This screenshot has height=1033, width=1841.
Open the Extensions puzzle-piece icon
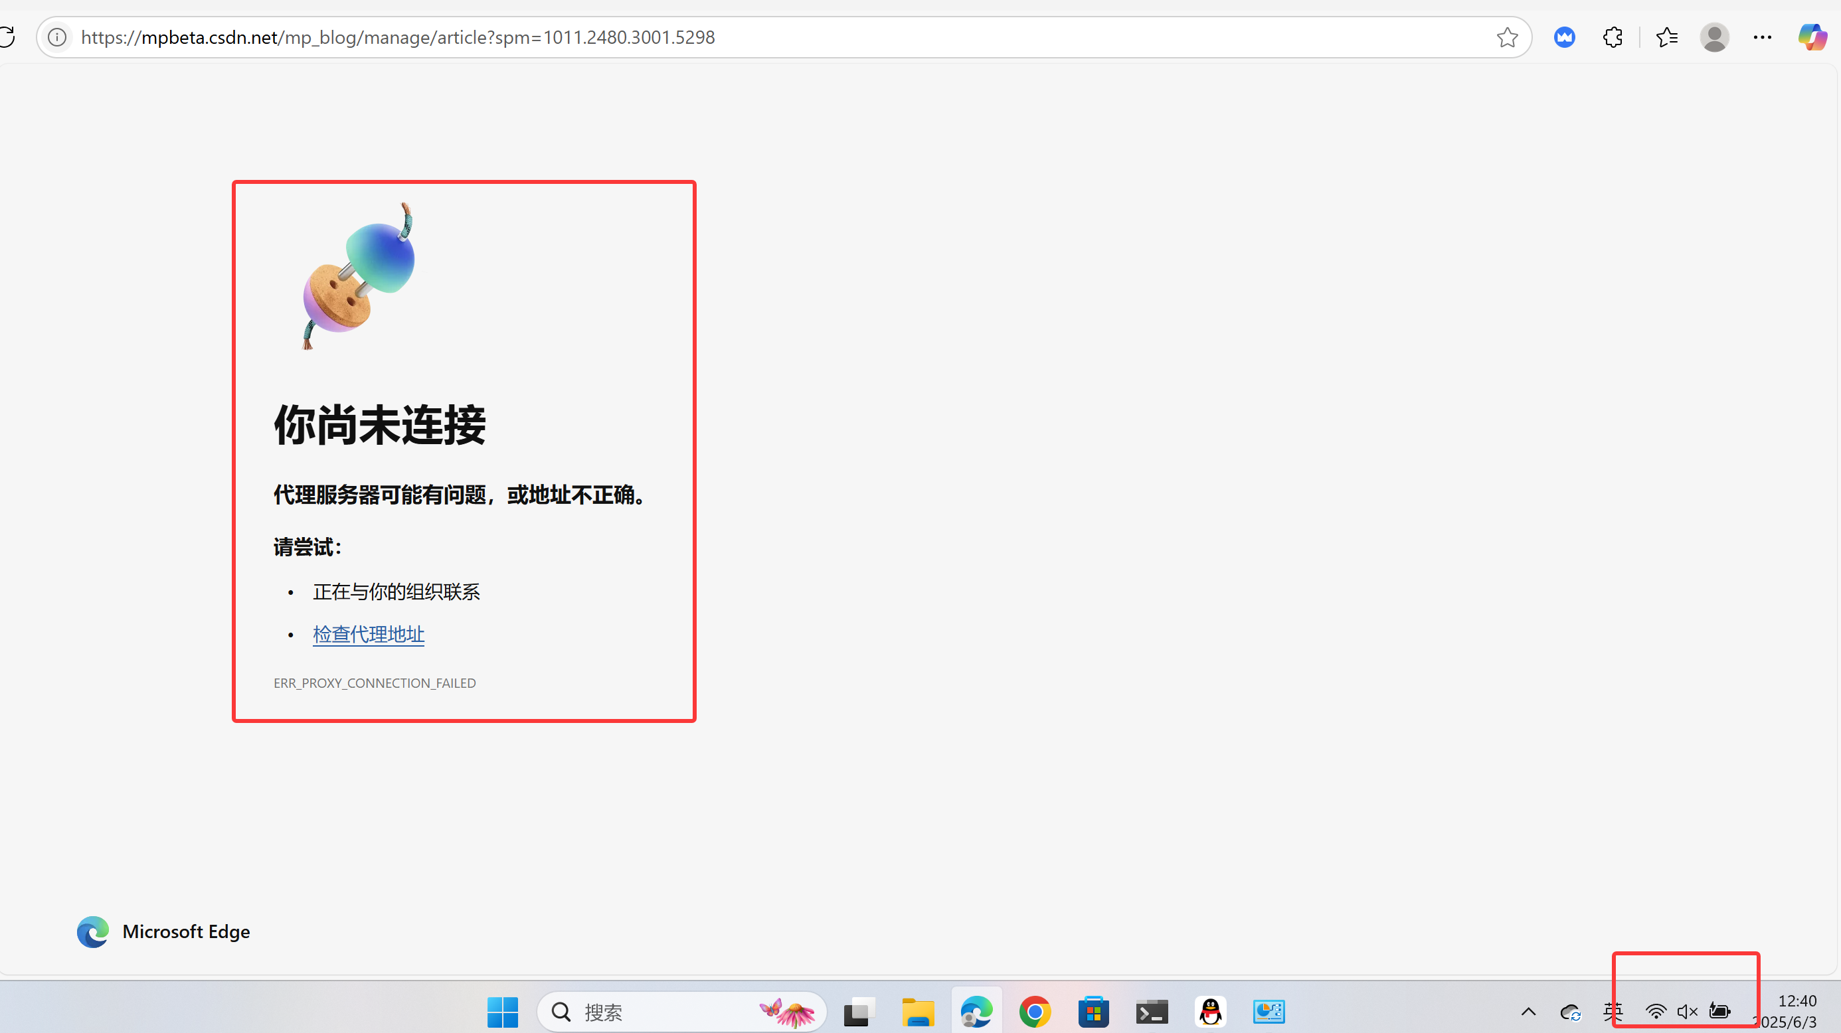click(x=1613, y=37)
